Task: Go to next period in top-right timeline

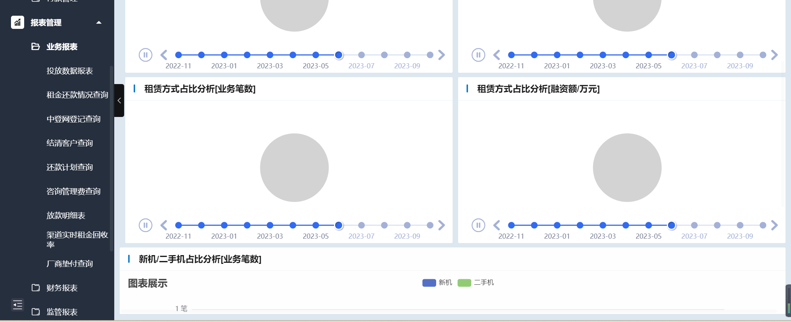Action: pyautogui.click(x=774, y=55)
